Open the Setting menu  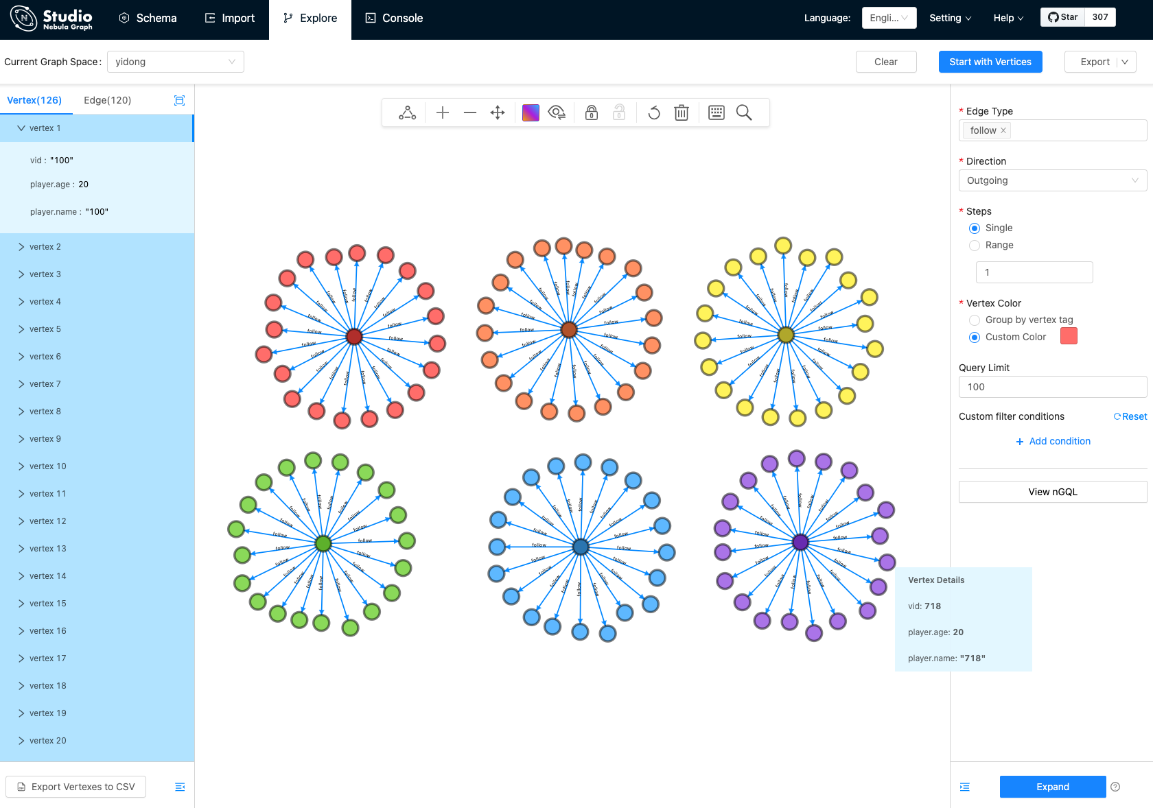(951, 18)
